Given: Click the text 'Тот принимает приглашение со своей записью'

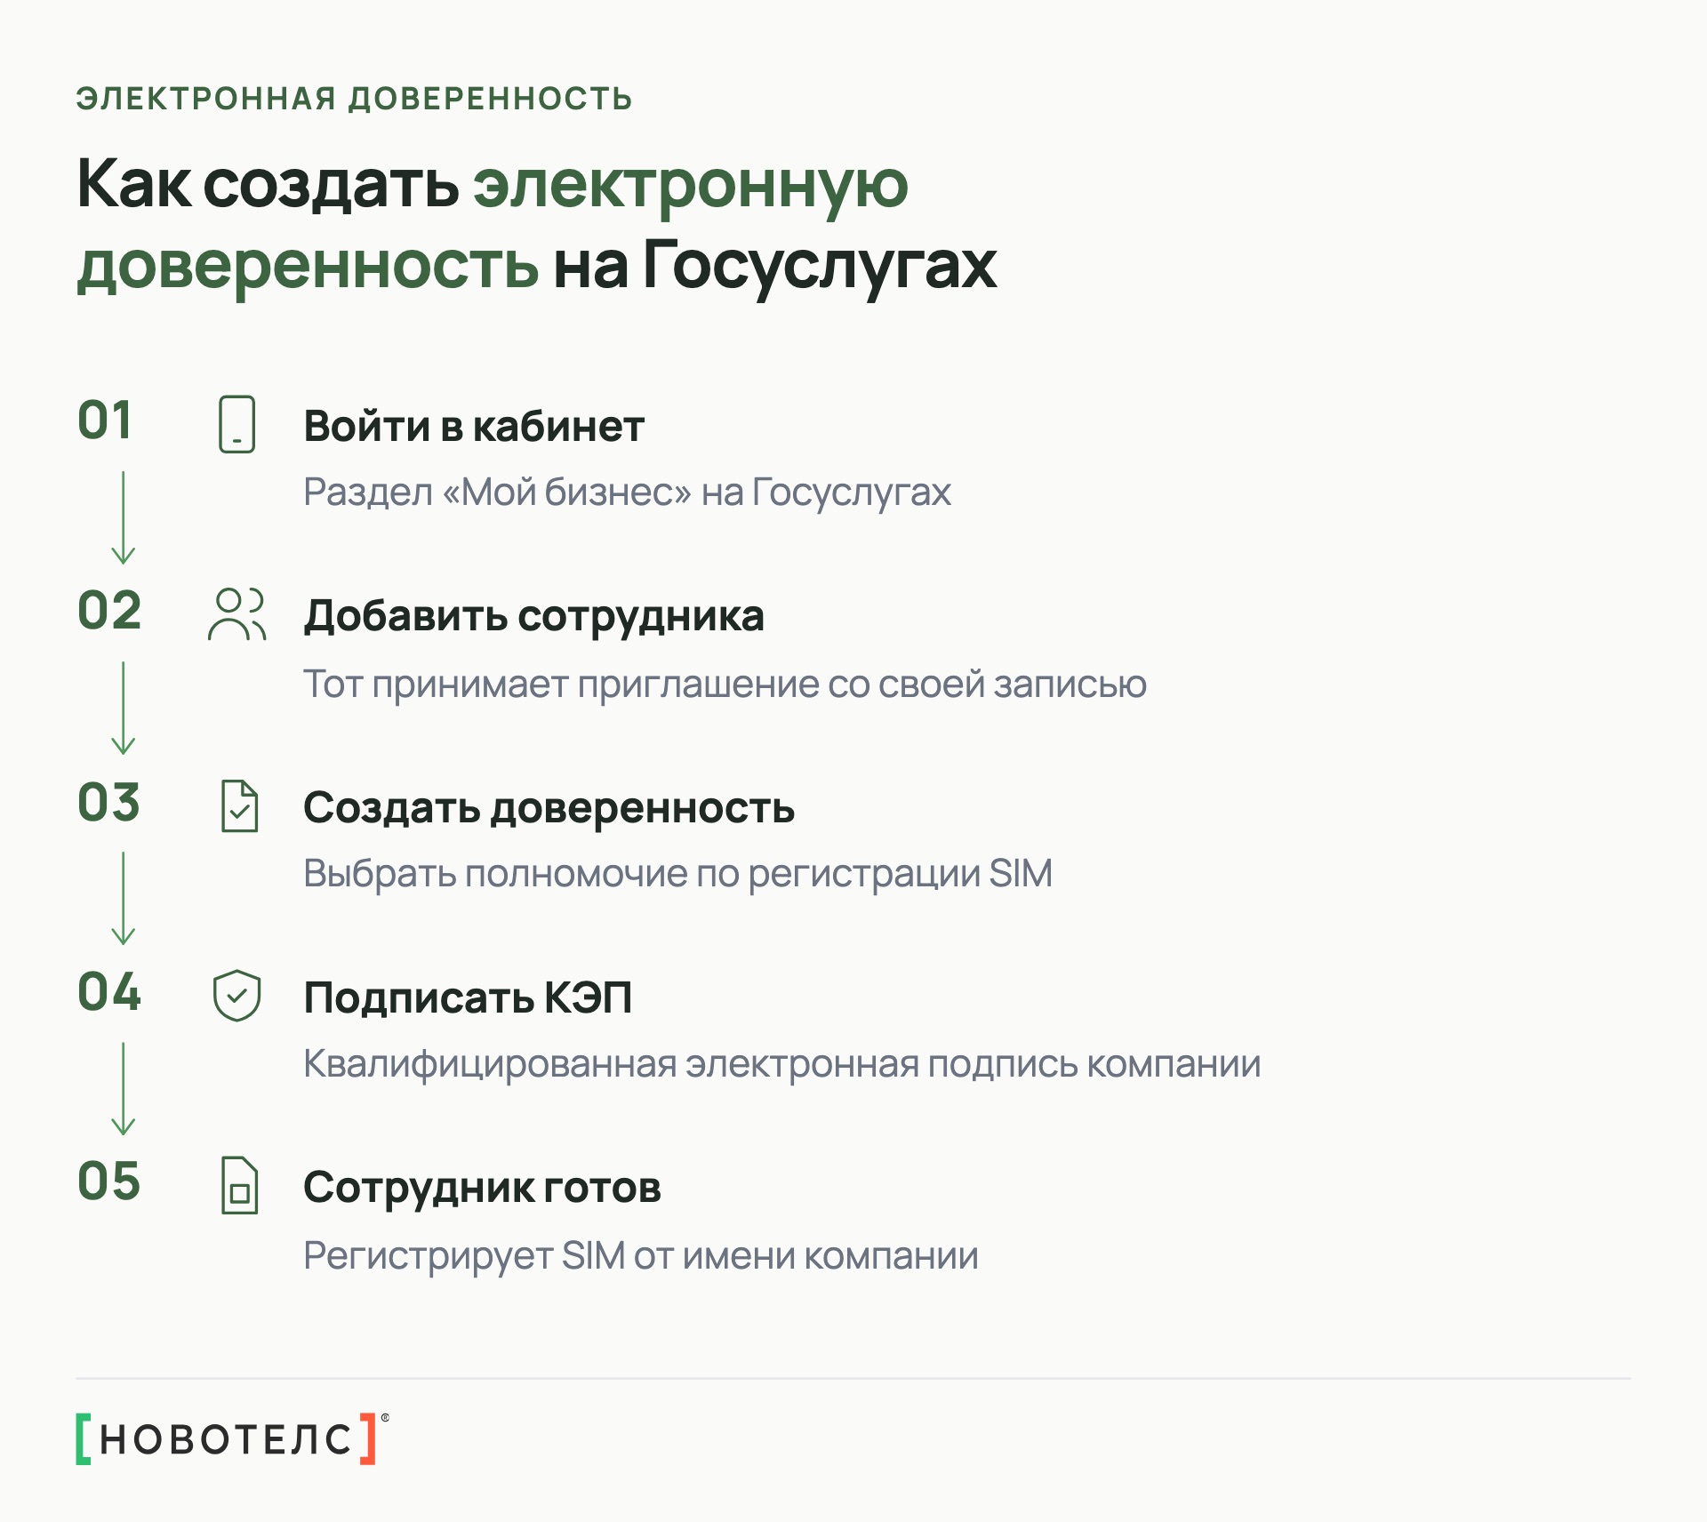Looking at the screenshot, I should [725, 685].
